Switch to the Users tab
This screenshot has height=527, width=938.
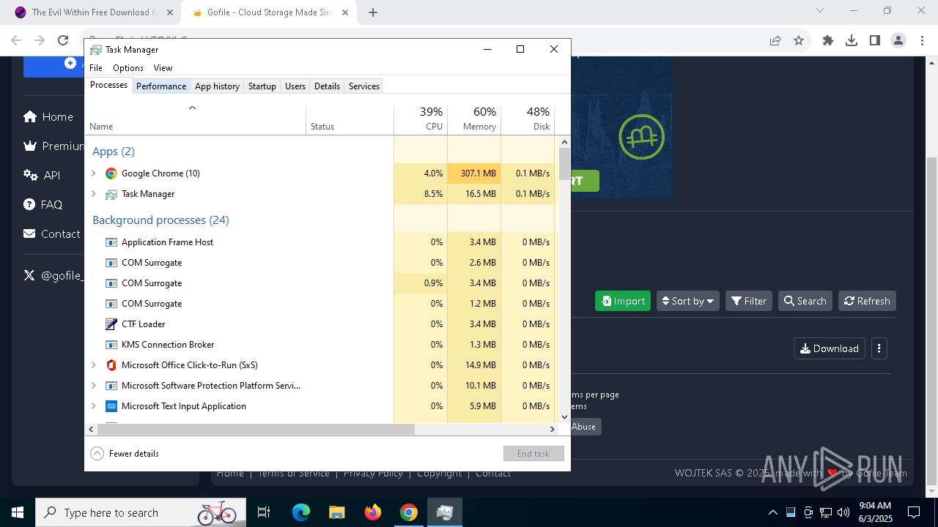click(295, 86)
